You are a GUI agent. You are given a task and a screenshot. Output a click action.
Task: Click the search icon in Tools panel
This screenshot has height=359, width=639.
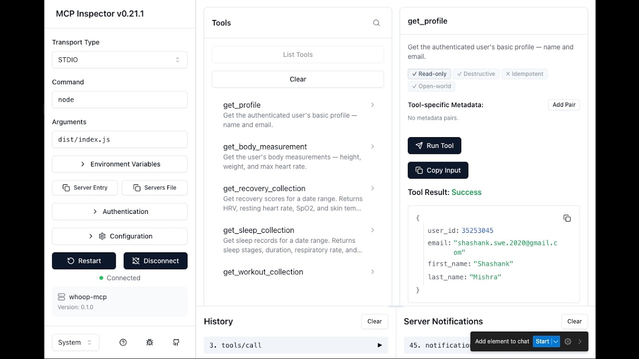tap(376, 23)
